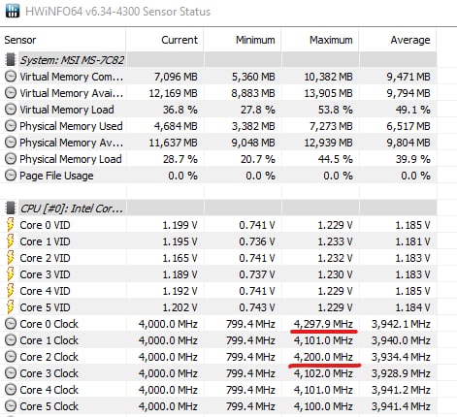Select the Core 4 VID sensor label
The height and width of the screenshot is (417, 457).
(45, 291)
